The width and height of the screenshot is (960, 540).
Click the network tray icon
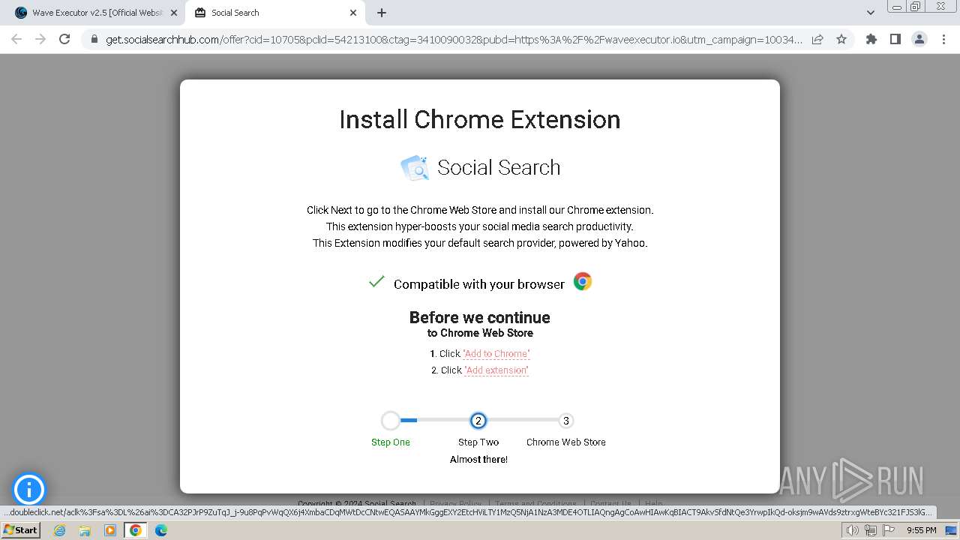tap(870, 530)
